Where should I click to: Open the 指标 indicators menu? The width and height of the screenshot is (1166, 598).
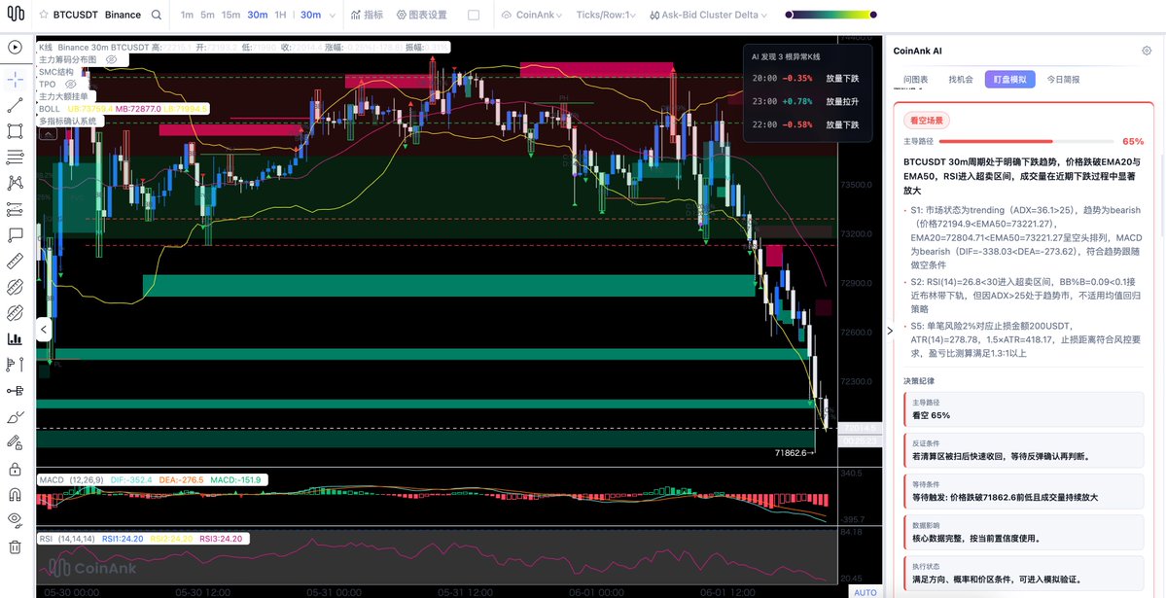tap(367, 15)
